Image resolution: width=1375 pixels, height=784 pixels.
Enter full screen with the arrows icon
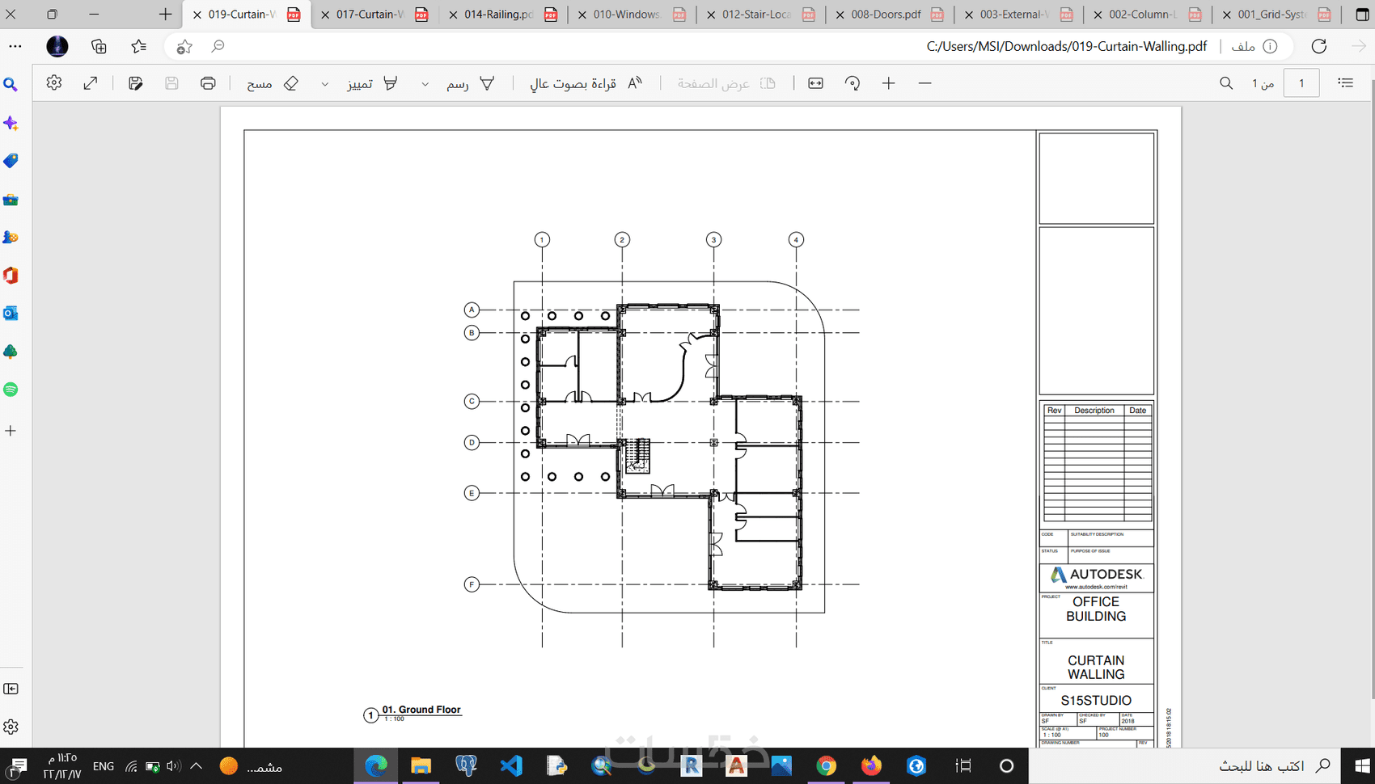(x=91, y=83)
